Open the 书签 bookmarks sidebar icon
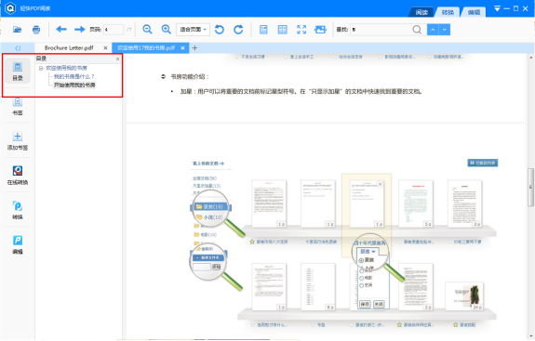This screenshot has height=341, width=535. [x=18, y=106]
